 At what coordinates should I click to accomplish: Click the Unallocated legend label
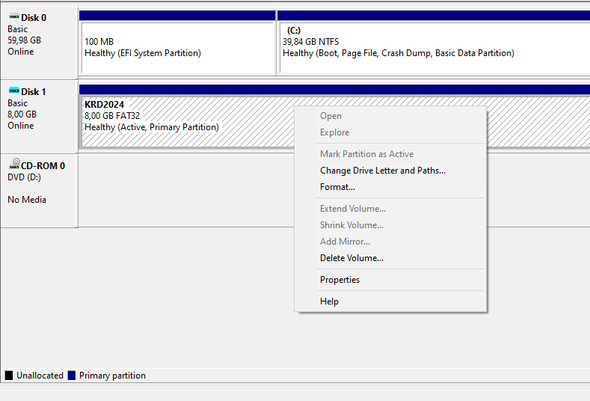tap(40, 376)
